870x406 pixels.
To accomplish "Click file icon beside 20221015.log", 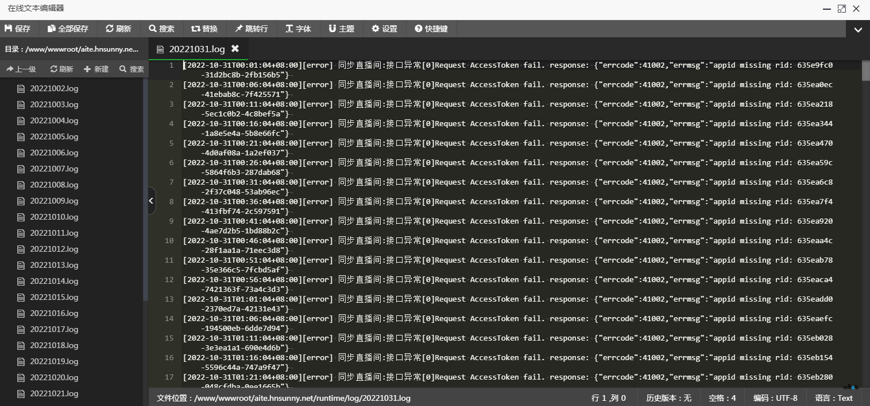I will (21, 297).
